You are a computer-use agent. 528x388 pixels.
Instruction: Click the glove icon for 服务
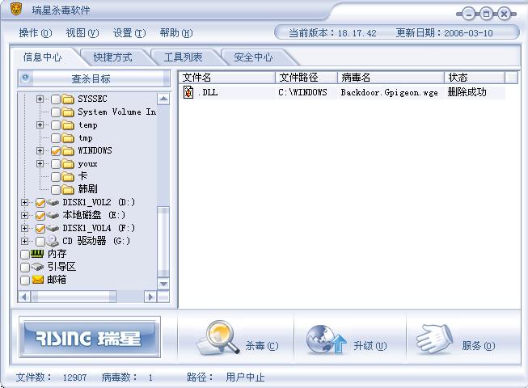pos(435,339)
